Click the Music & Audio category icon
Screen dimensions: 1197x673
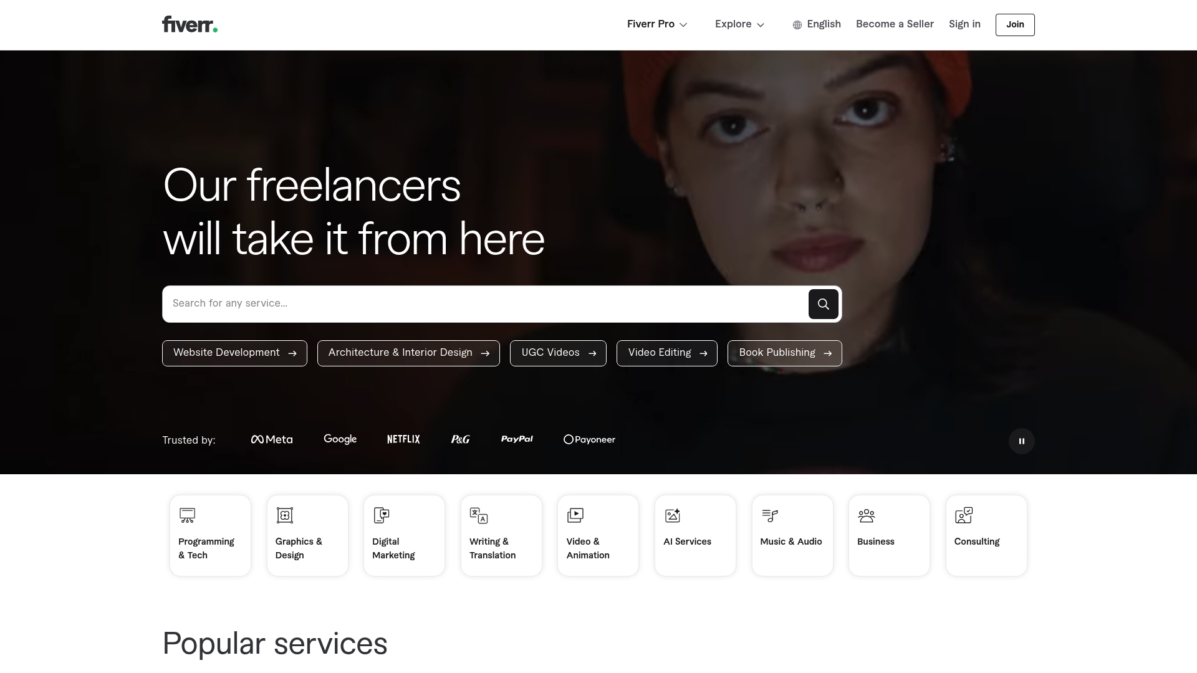[769, 515]
